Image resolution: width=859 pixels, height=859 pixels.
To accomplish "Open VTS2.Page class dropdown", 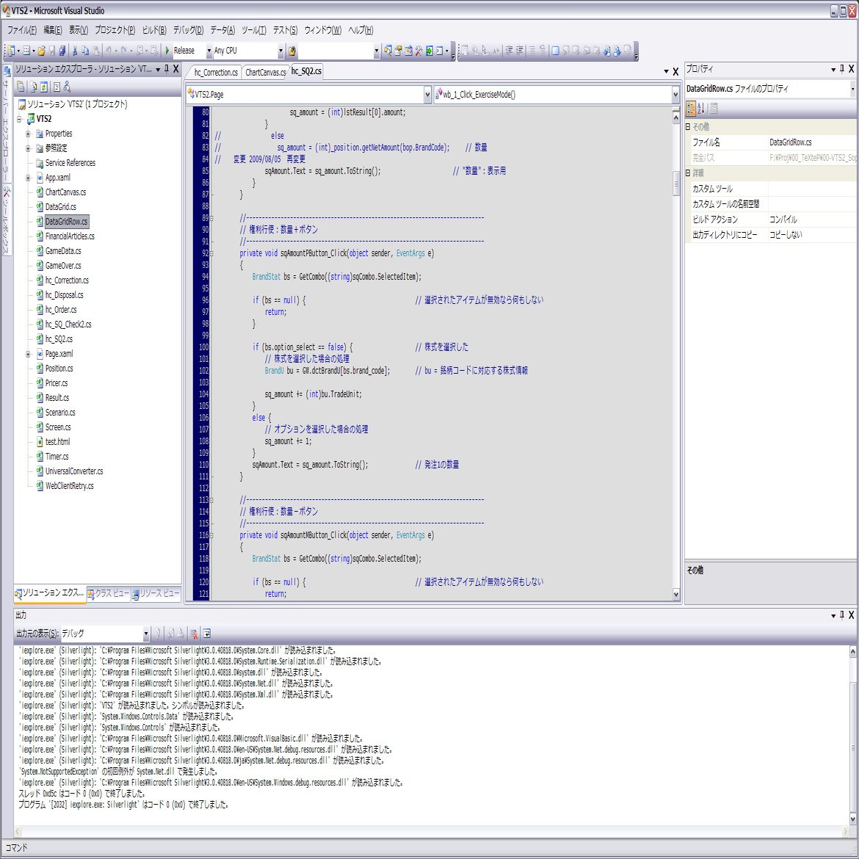I will point(427,95).
